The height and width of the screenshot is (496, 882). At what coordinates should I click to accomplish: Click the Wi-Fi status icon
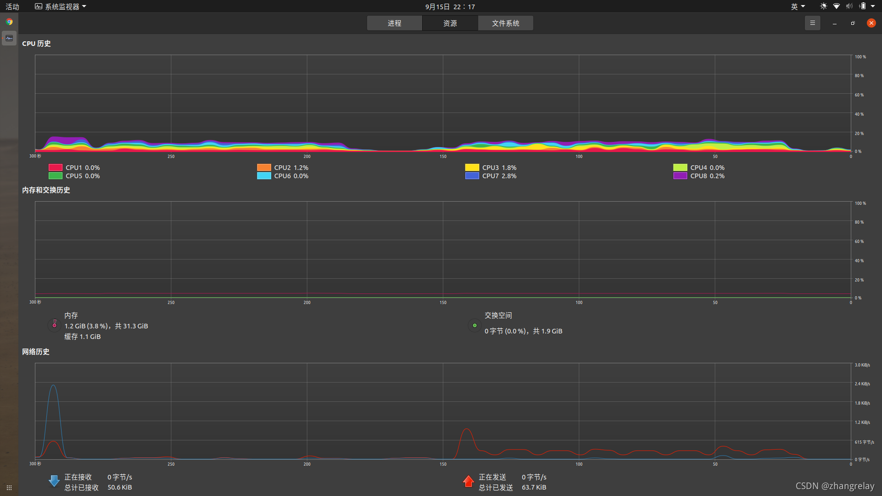837,6
